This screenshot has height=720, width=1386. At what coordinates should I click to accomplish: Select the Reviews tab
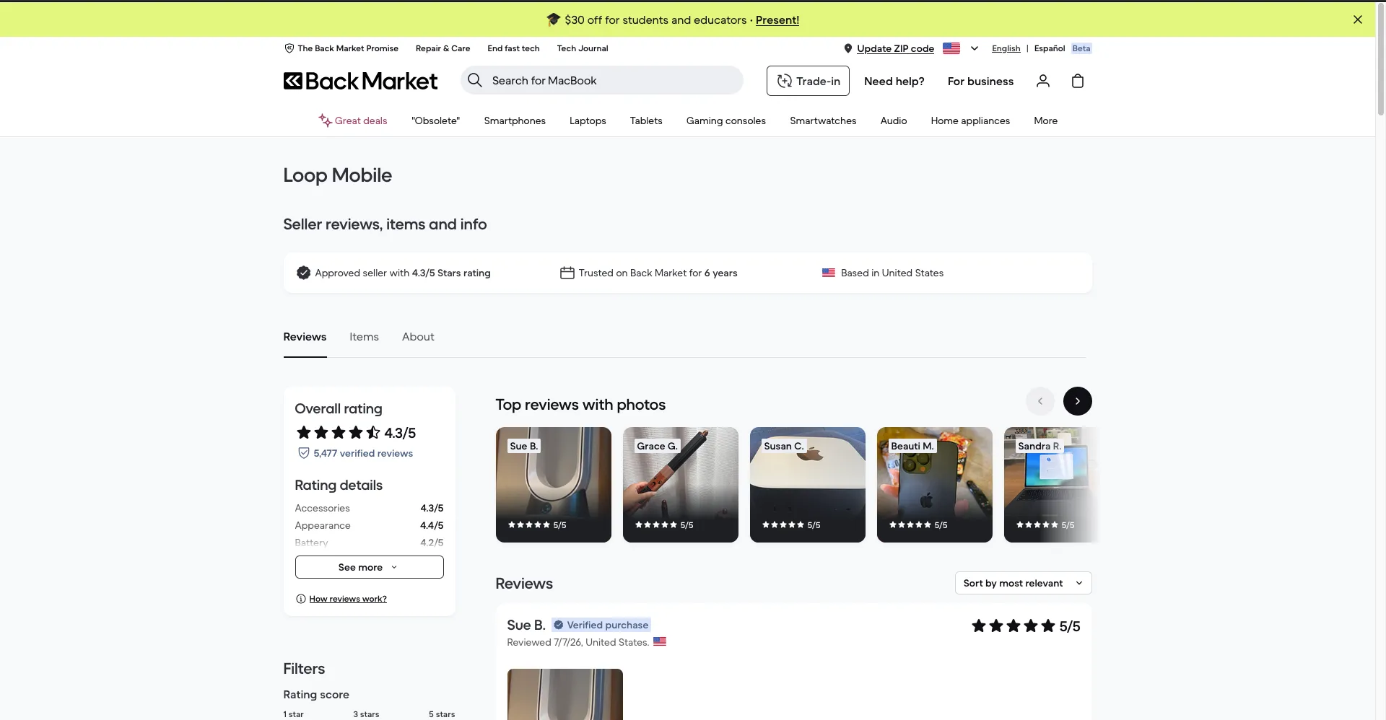pyautogui.click(x=305, y=337)
